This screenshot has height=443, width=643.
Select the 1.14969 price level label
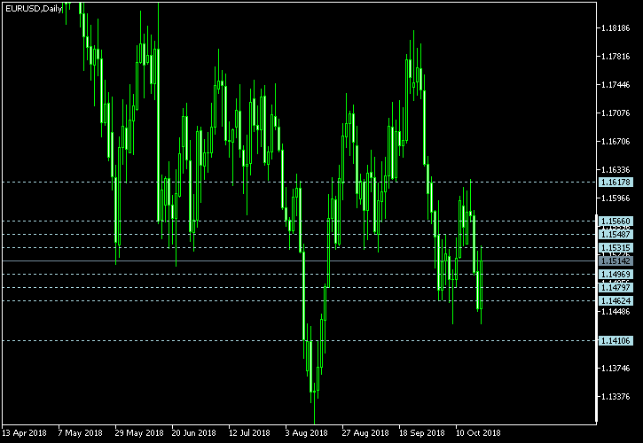click(x=616, y=274)
